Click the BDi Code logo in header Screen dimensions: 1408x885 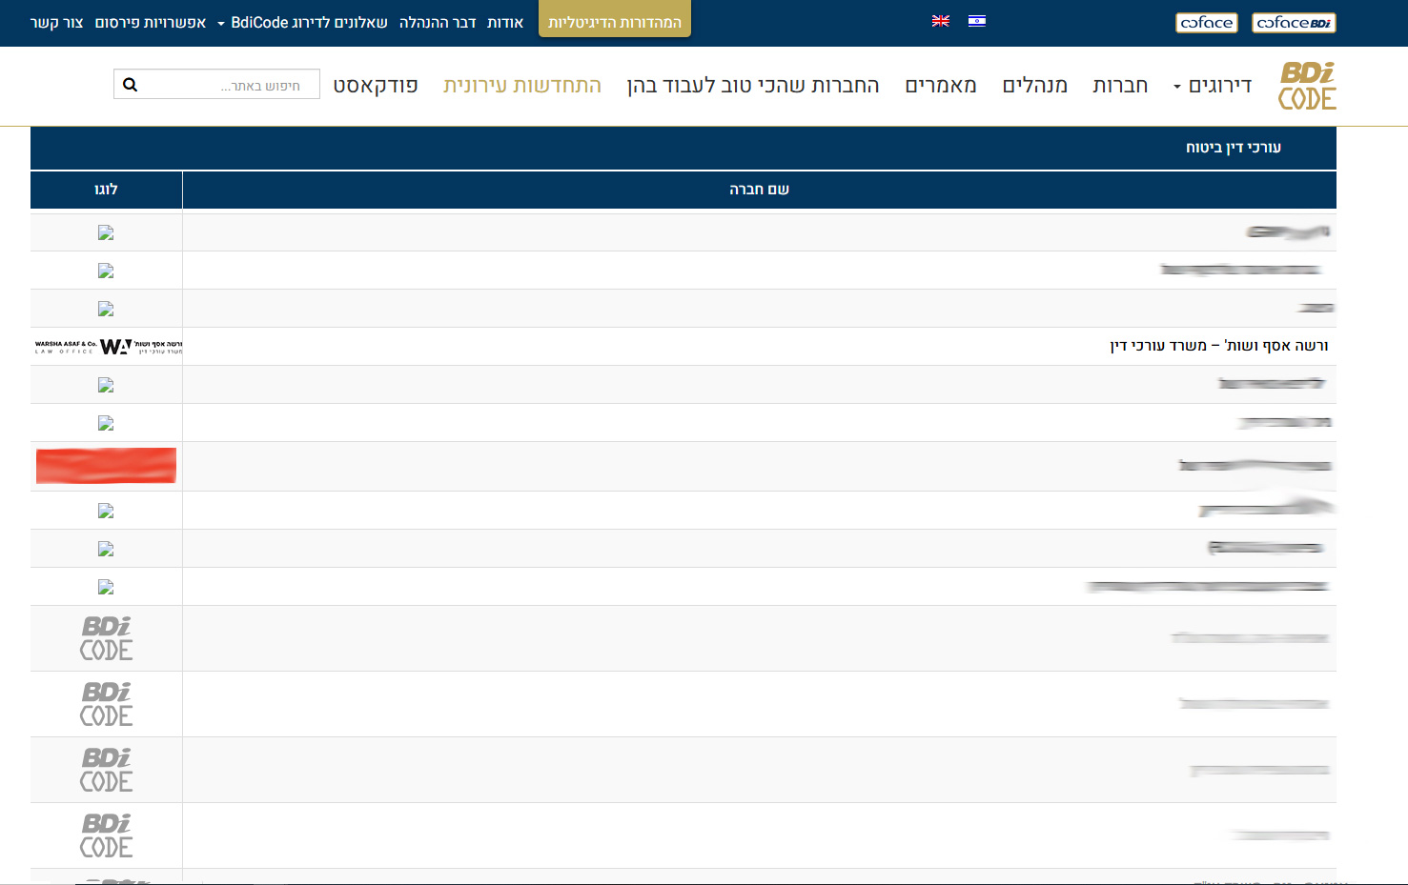pos(1306,86)
